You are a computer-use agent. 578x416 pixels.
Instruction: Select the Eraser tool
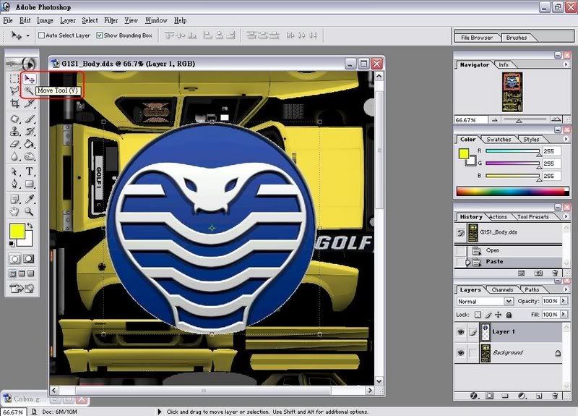click(x=14, y=144)
